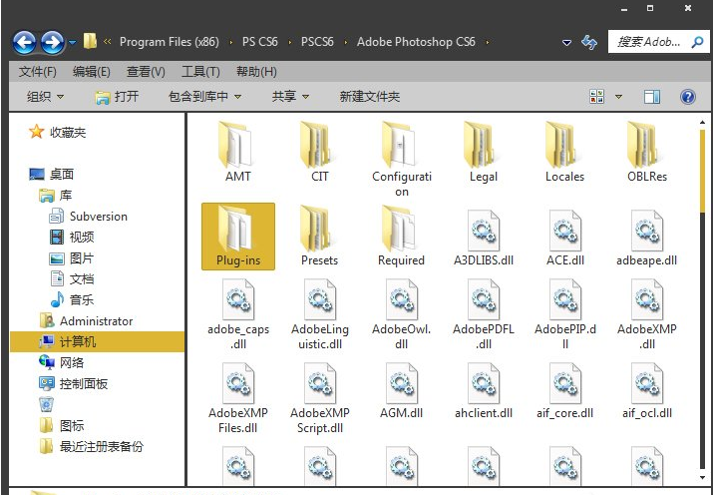Expand the 组织 dropdown
The image size is (713, 495).
45,97
